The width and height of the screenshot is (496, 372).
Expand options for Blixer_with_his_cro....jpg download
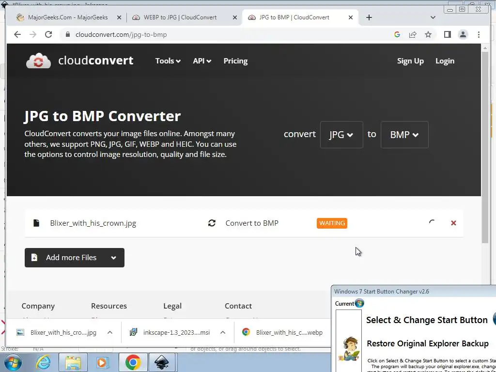(x=110, y=332)
